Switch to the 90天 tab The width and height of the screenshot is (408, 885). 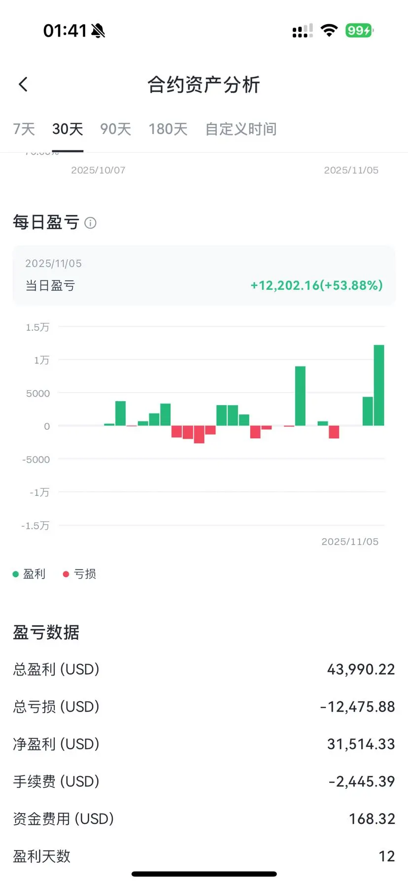tap(115, 129)
